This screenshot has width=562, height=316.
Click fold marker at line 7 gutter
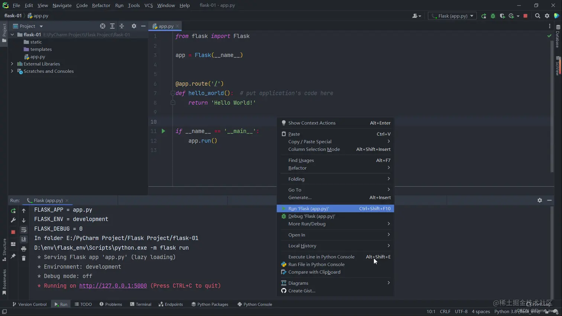tap(173, 93)
